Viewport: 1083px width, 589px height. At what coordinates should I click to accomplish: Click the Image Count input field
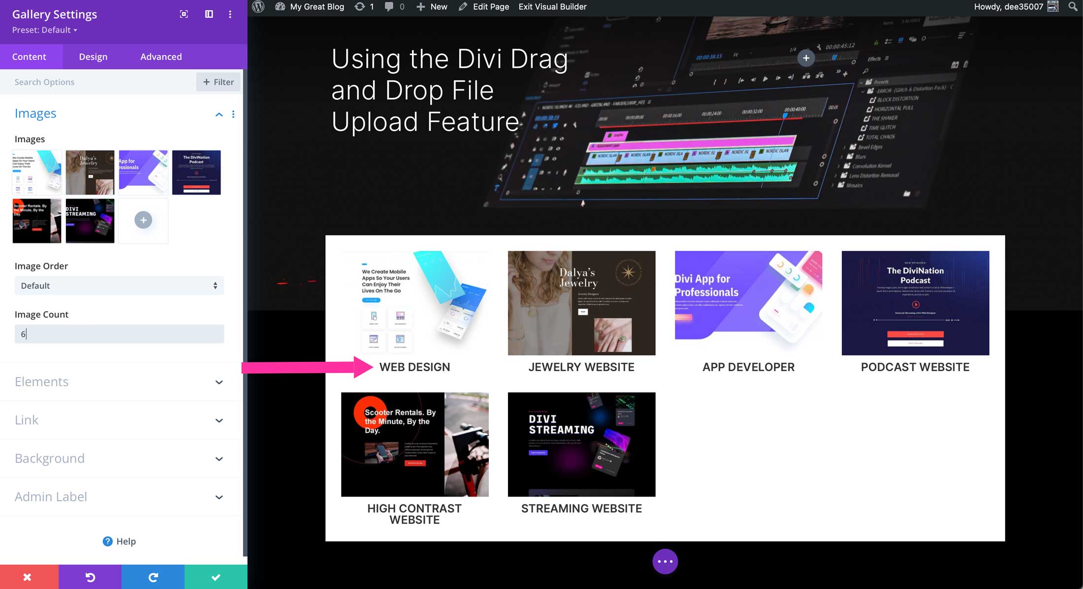pyautogui.click(x=119, y=333)
